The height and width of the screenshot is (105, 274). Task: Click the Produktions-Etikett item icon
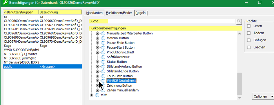tap(103, 52)
